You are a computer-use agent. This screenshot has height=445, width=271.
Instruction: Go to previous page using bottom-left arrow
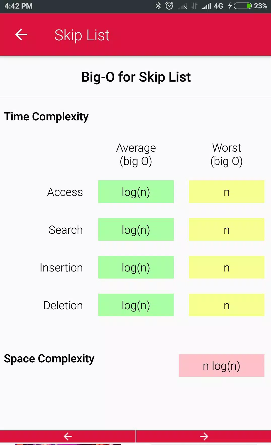click(68, 436)
